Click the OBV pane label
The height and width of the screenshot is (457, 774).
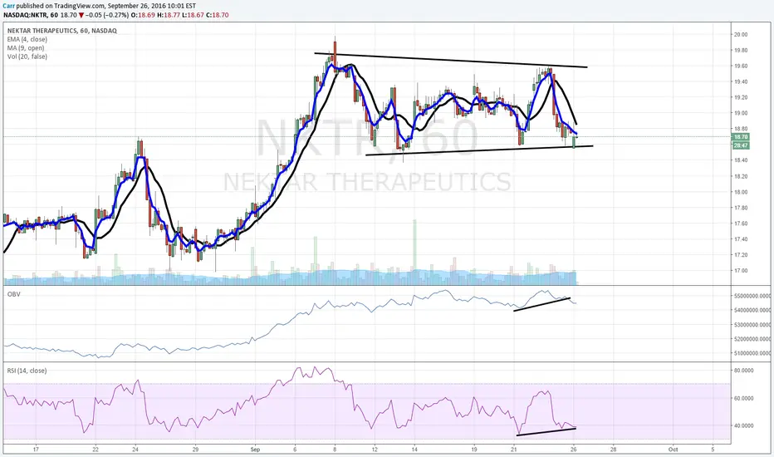(x=13, y=294)
